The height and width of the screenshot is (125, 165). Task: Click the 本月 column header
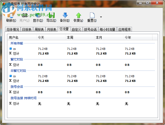[109, 37]
